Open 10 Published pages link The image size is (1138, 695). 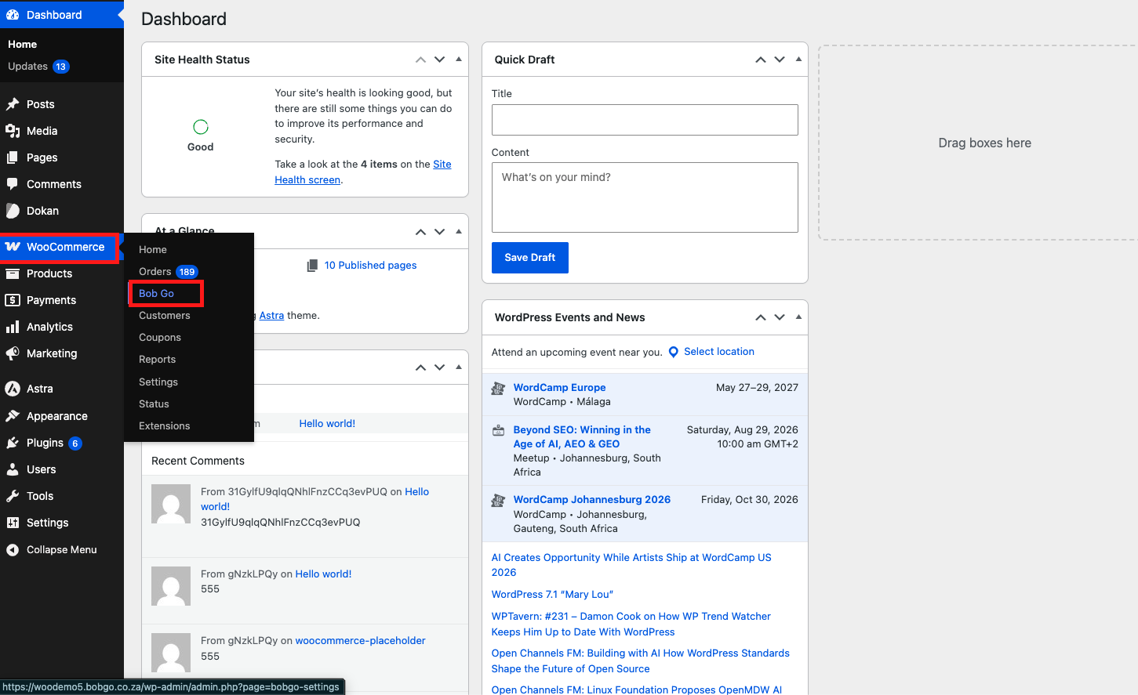click(x=370, y=266)
